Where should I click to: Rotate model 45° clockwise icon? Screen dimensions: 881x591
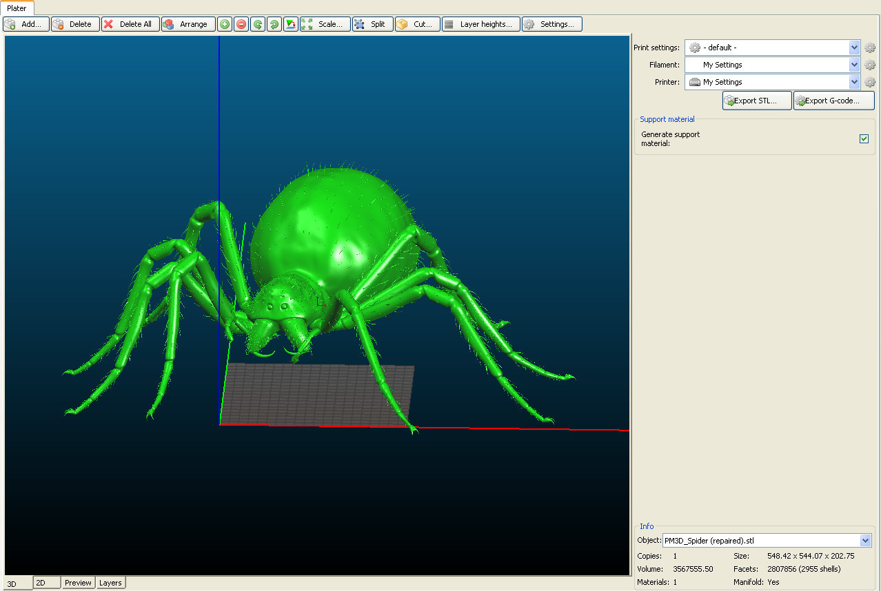[274, 24]
